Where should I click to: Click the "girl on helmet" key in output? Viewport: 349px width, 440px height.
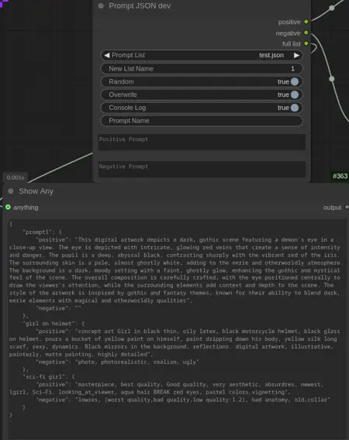pos(50,324)
